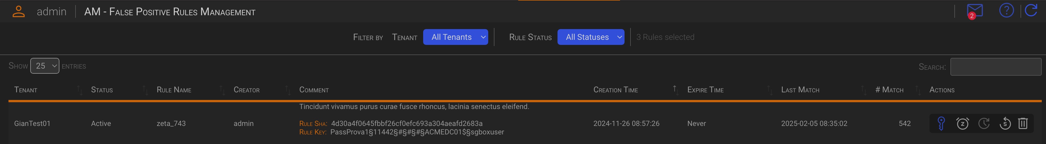This screenshot has height=144, width=1046.
Task: Sort by Last Match column header
Action: click(800, 90)
